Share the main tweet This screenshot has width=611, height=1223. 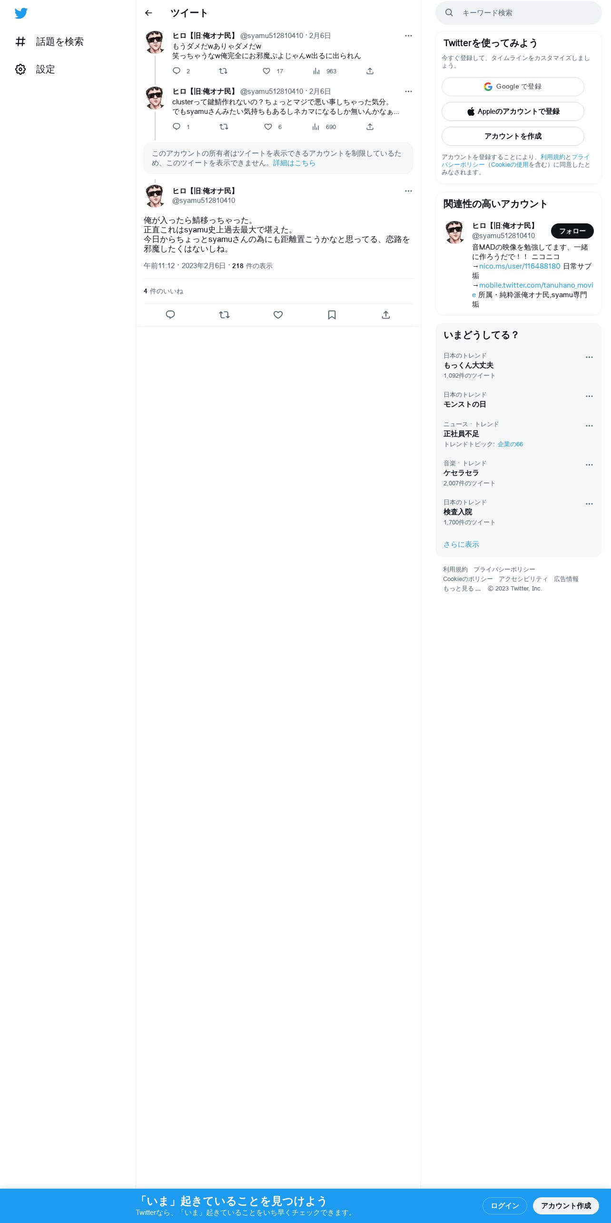point(386,315)
